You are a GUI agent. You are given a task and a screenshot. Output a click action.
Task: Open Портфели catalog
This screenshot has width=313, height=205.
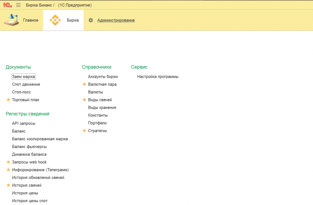(x=97, y=123)
